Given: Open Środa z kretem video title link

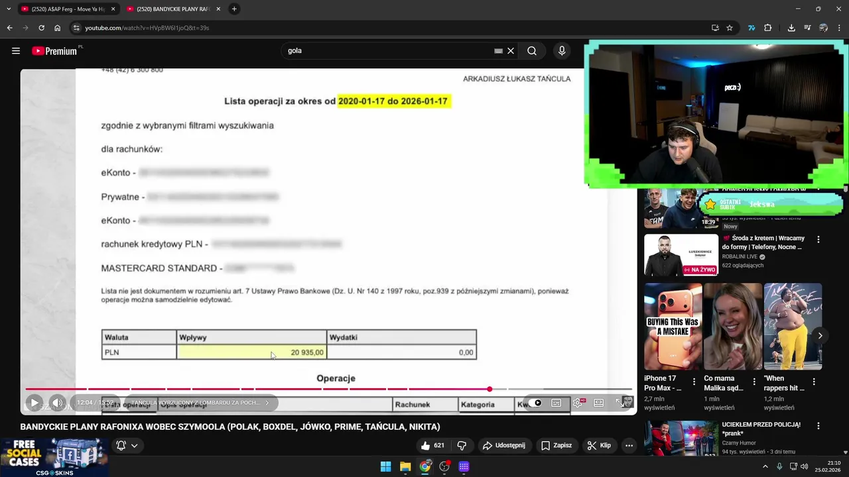Looking at the screenshot, I should pos(763,242).
